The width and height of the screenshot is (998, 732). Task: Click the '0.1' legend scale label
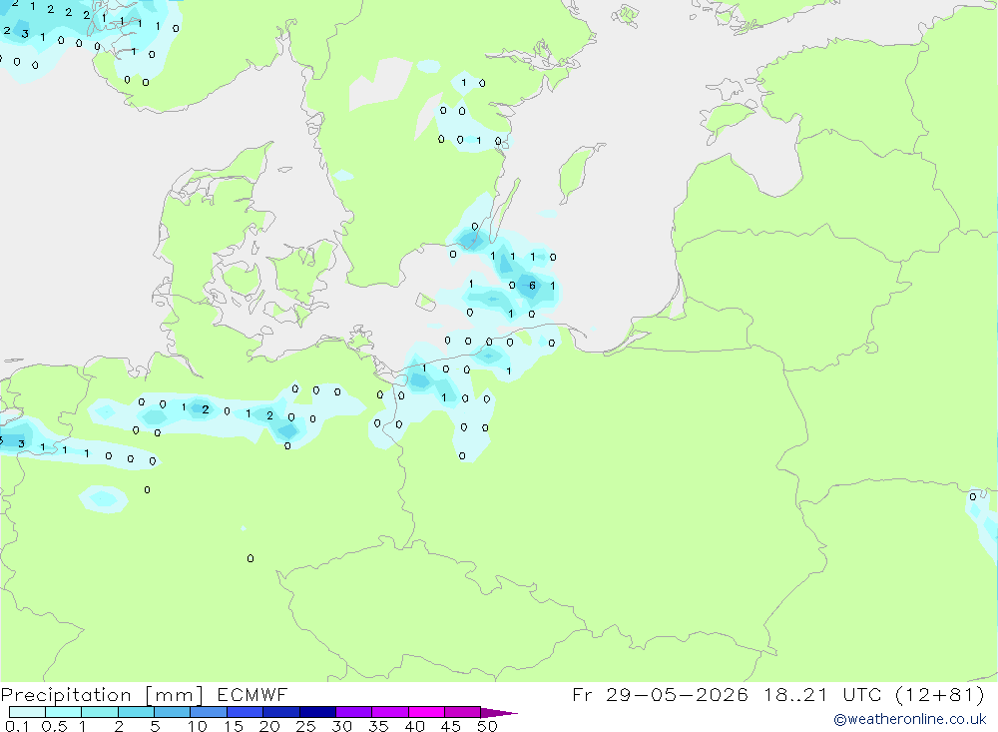point(17,726)
